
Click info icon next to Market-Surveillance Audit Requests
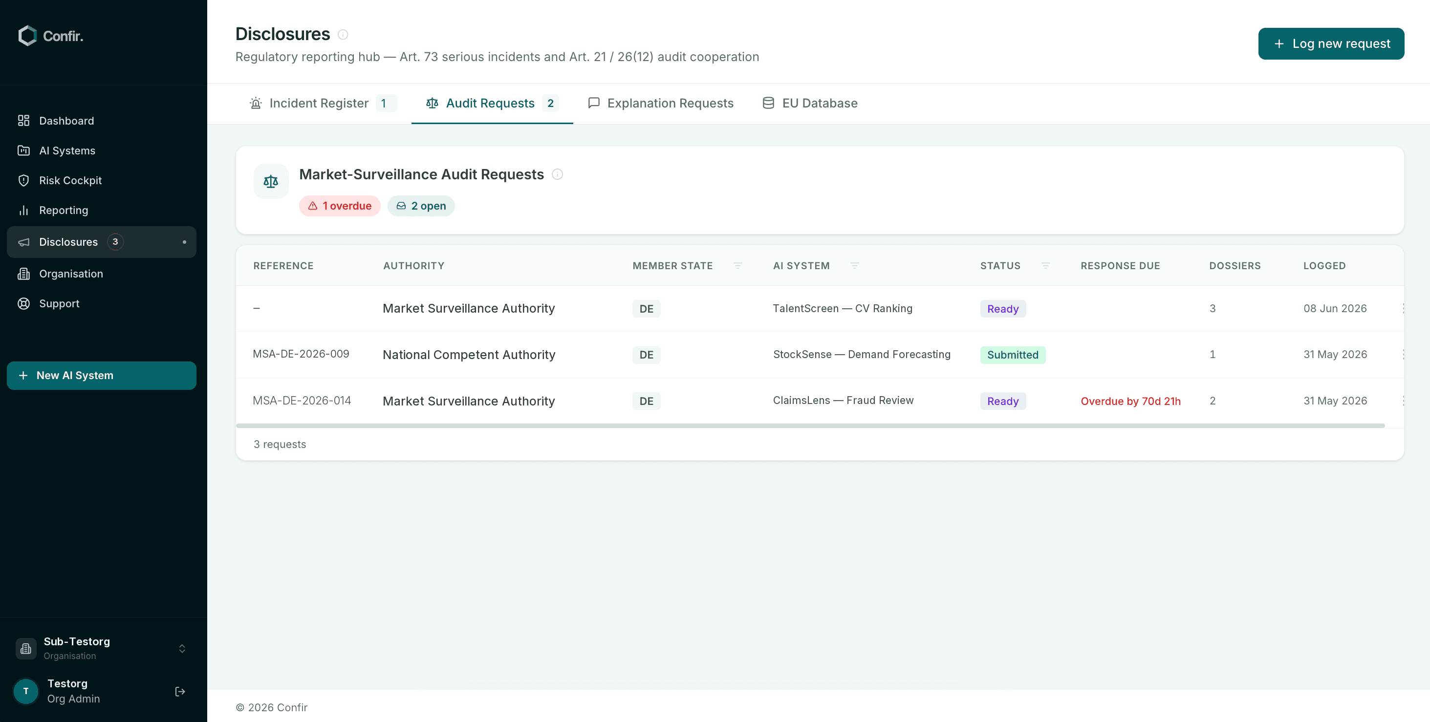[557, 174]
